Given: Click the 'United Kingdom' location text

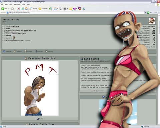Looking at the screenshot, I should pos(20,34).
